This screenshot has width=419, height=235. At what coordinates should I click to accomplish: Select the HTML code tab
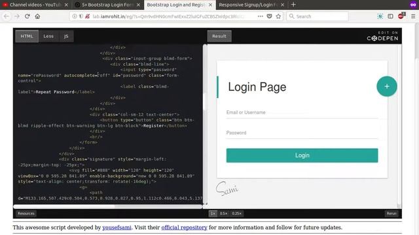coord(27,37)
